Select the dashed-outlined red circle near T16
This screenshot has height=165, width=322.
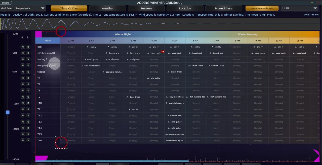(61, 143)
